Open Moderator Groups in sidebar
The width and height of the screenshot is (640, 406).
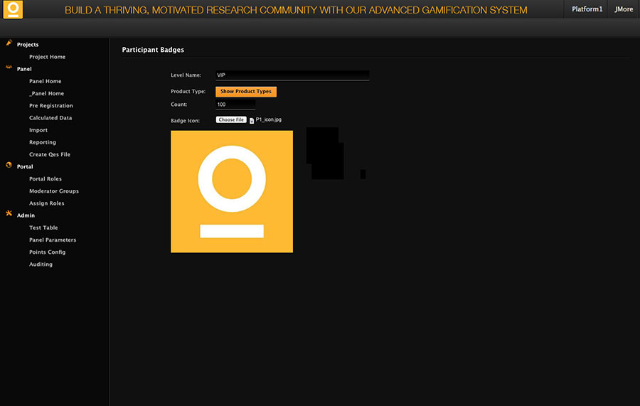pos(54,191)
